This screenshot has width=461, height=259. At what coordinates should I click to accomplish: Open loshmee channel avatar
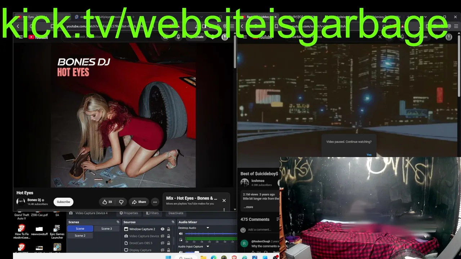pyautogui.click(x=245, y=182)
